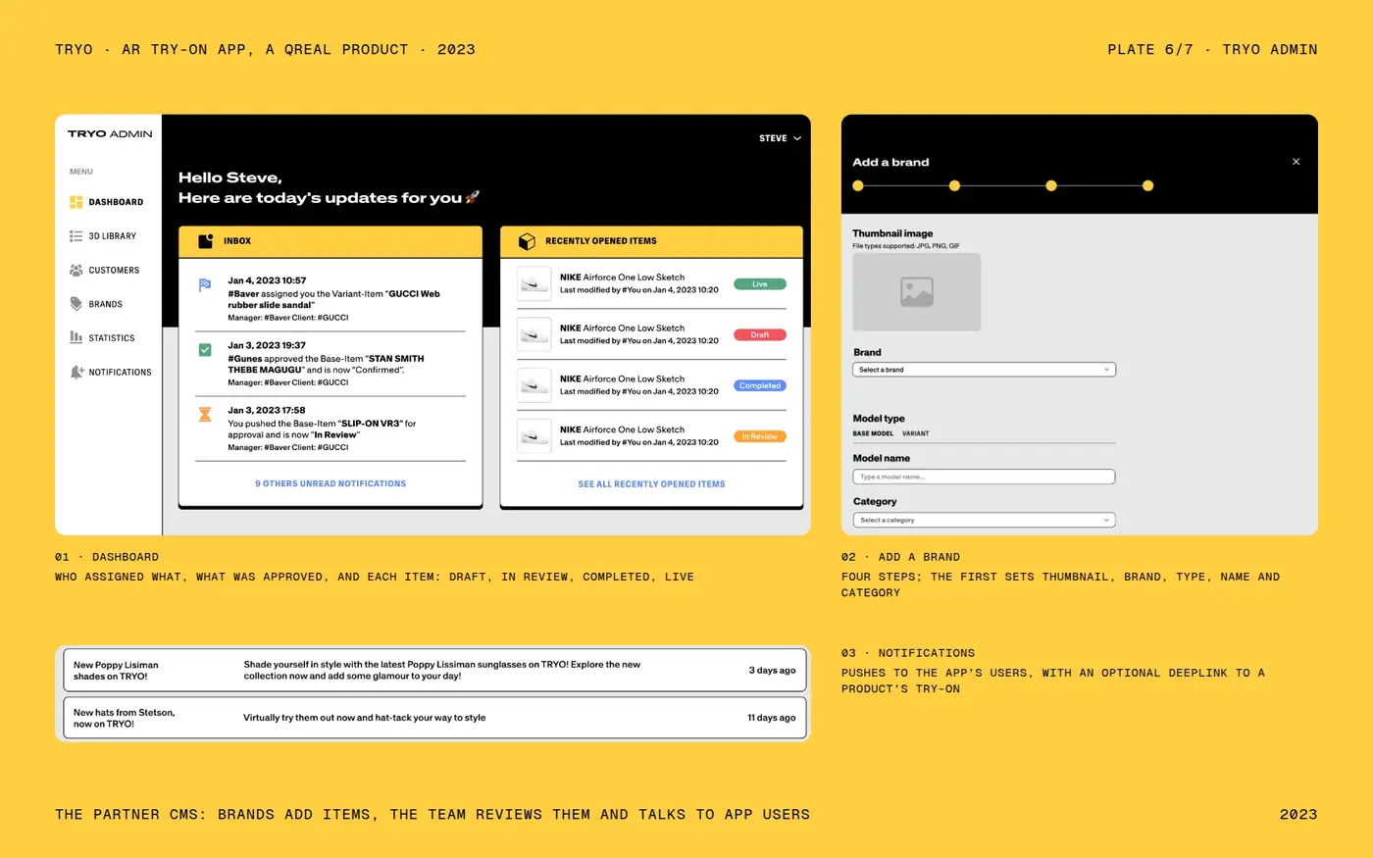Click the hourglass icon on the Jan 3 17:58 message

(x=205, y=415)
